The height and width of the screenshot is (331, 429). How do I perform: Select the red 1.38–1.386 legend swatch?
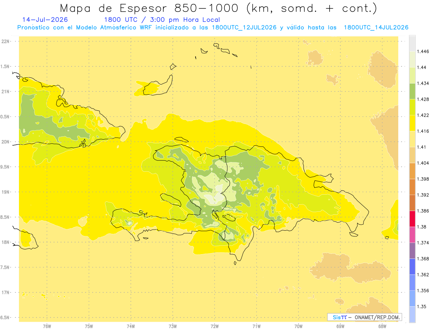(412, 219)
